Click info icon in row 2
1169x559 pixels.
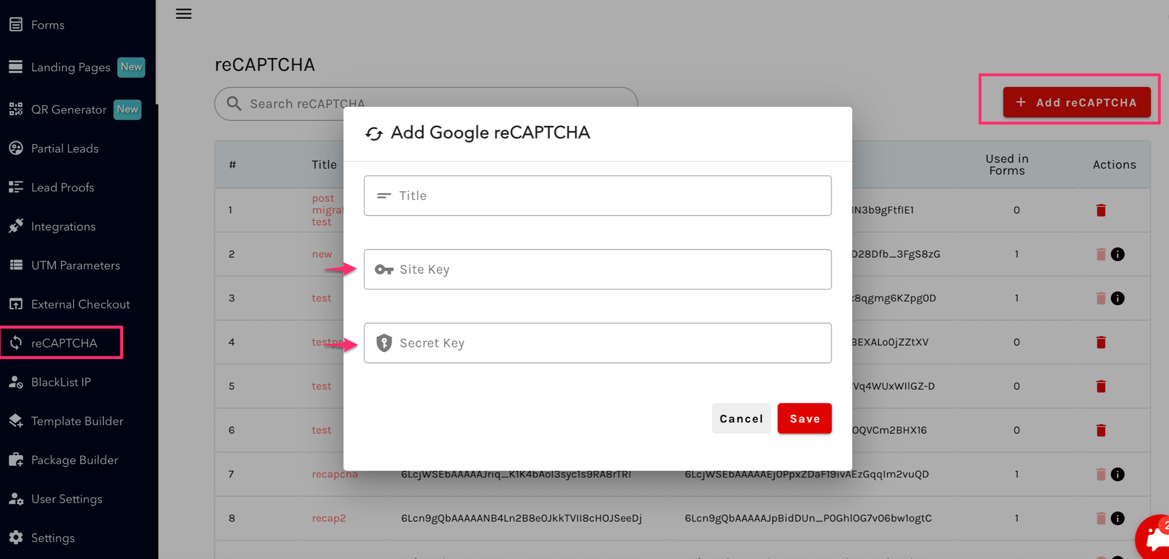click(x=1117, y=254)
